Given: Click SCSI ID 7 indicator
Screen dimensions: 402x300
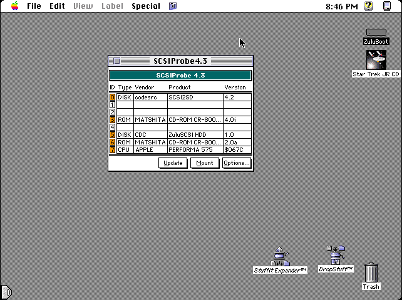Looking at the screenshot, I should tap(112, 150).
